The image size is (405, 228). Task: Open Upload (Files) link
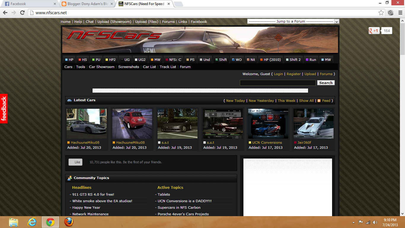[147, 22]
